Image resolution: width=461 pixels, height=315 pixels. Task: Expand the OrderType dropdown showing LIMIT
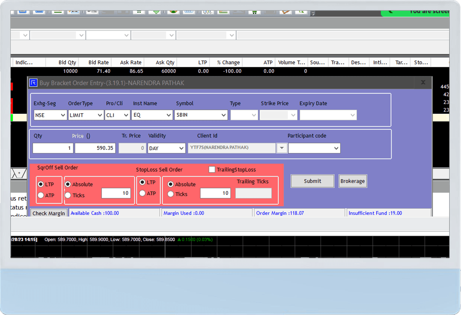point(85,115)
